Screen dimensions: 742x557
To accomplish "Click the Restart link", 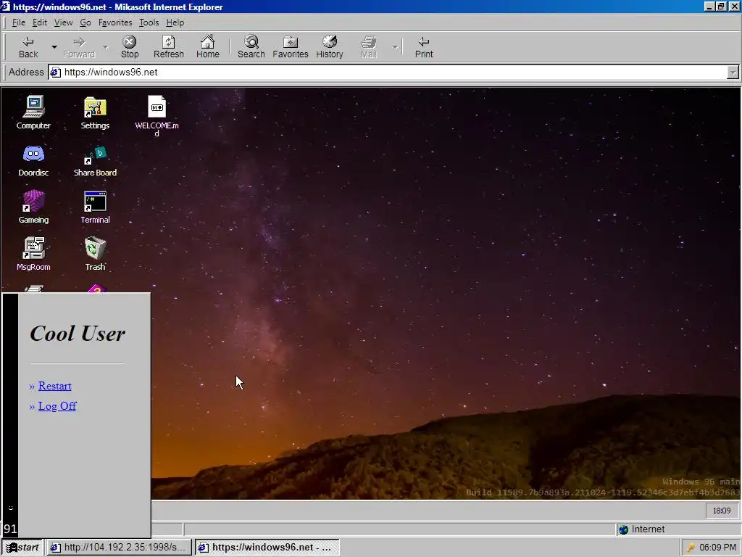I will (55, 386).
